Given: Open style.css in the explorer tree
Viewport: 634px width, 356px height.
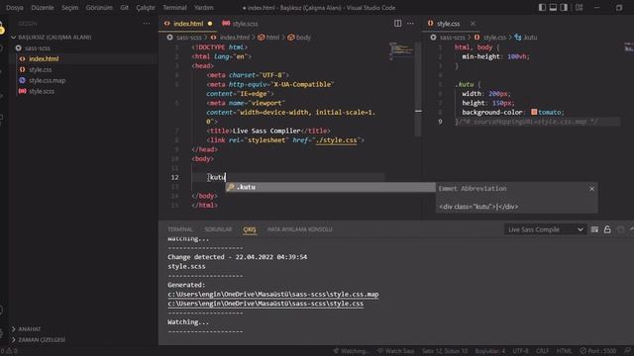Looking at the screenshot, I should [40, 70].
